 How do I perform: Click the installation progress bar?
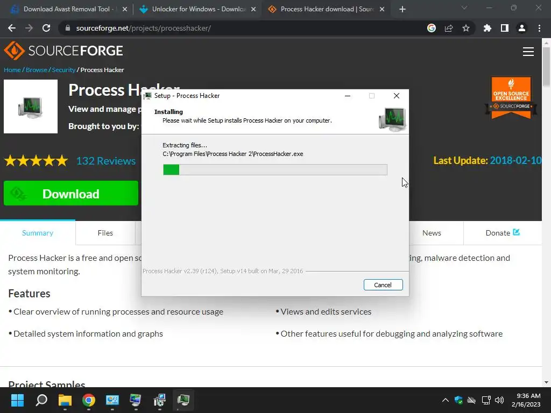275,169
